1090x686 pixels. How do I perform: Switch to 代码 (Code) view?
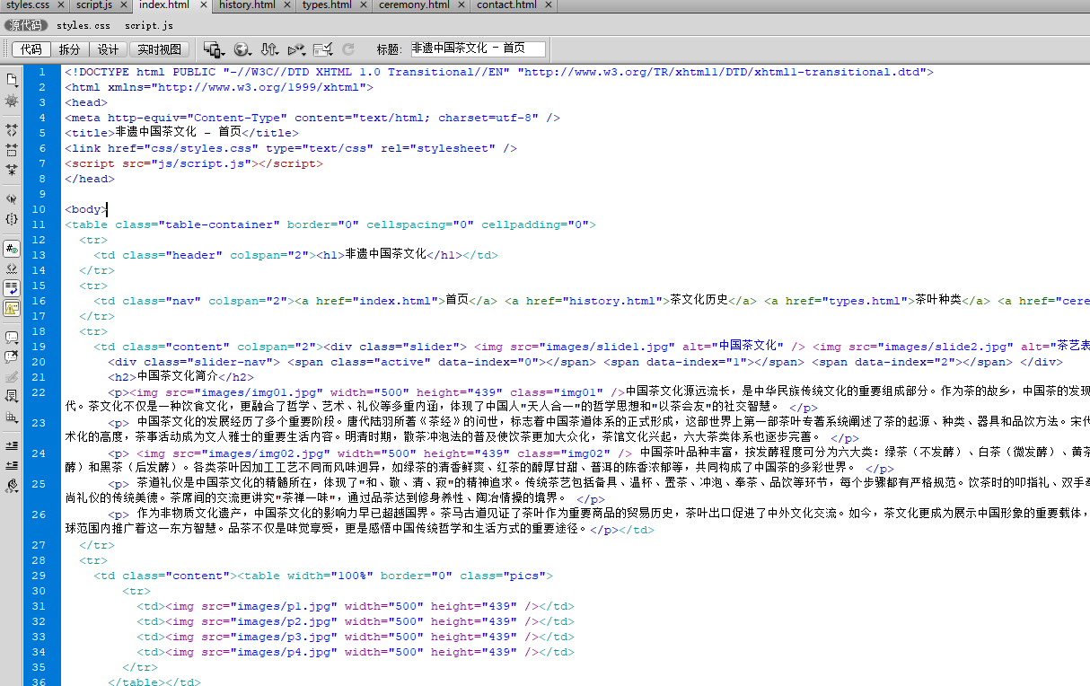[31, 49]
